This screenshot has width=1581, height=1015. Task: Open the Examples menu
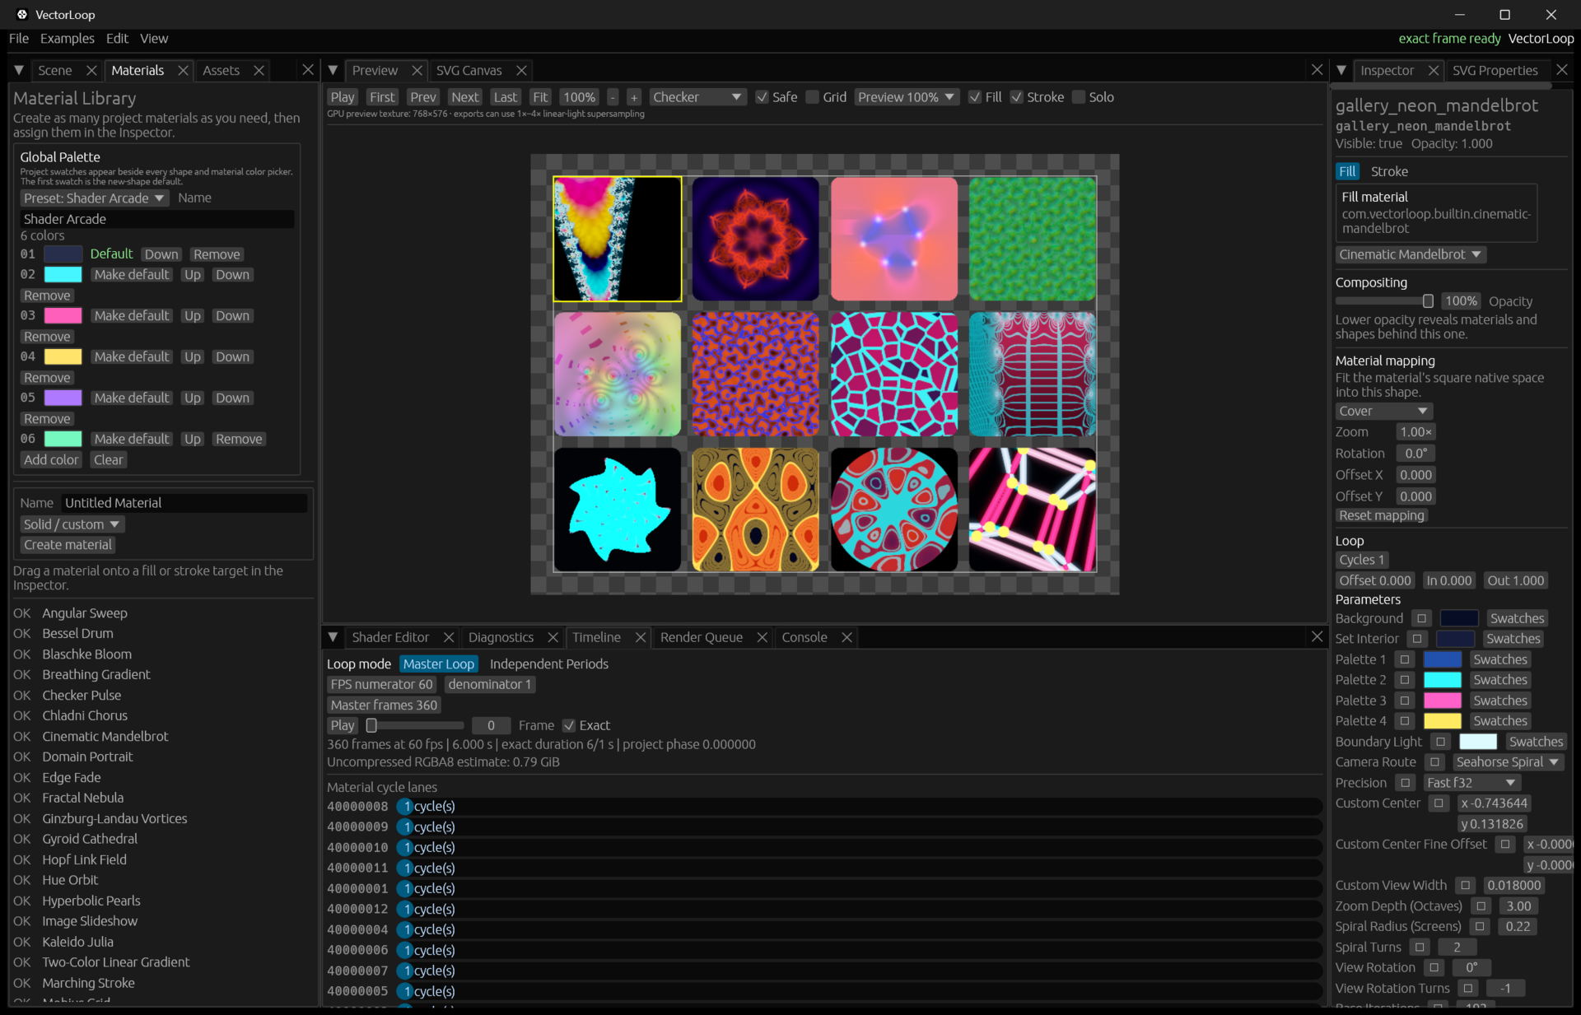click(x=67, y=39)
